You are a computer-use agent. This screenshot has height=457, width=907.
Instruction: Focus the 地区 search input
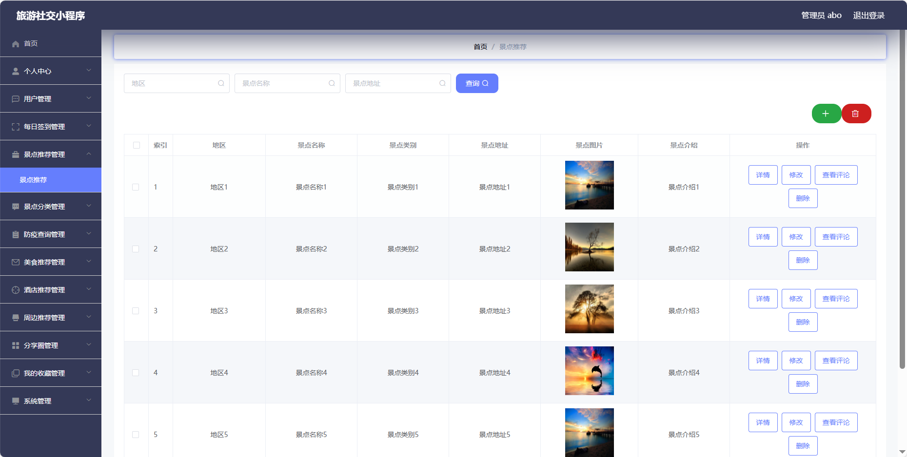pos(177,83)
